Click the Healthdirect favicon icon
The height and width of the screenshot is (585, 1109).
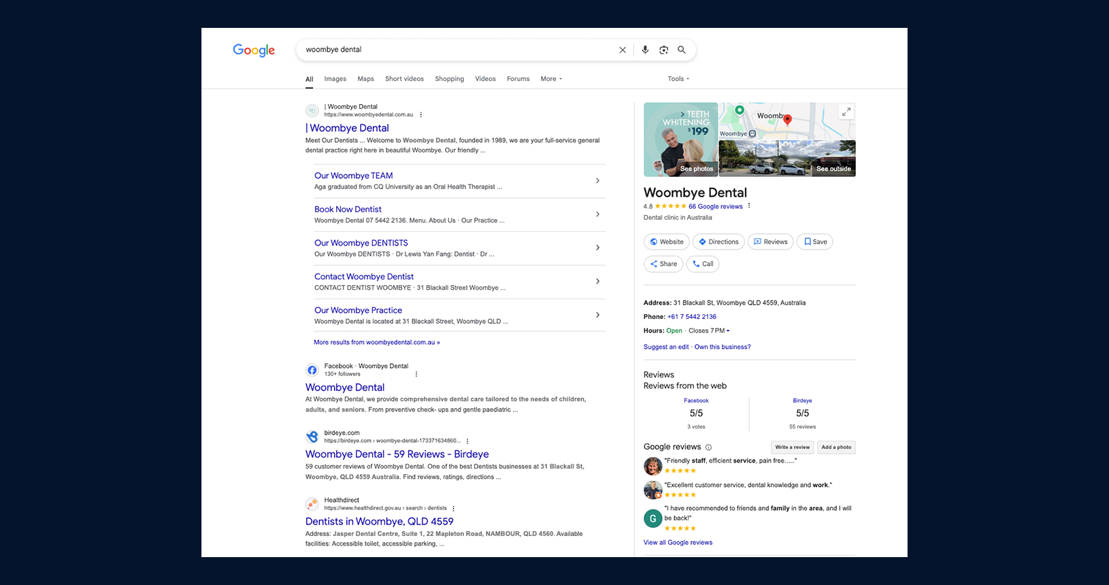[x=312, y=504]
